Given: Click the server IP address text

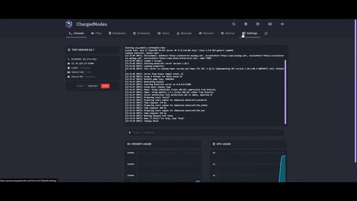Looking at the screenshot, I should (x=83, y=63).
